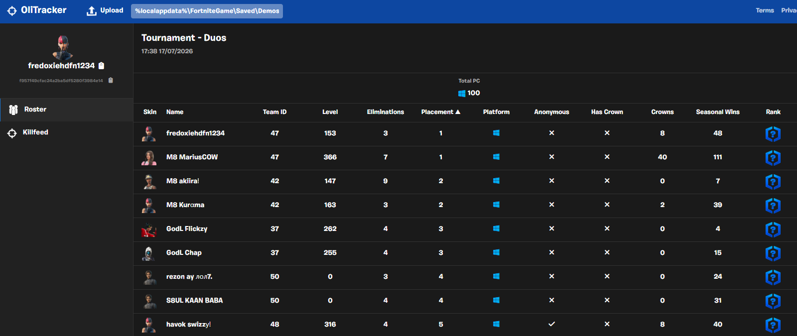The width and height of the screenshot is (797, 336).
Task: Click the rank badge for S8UL KAAN BABA
Action: 773,301
